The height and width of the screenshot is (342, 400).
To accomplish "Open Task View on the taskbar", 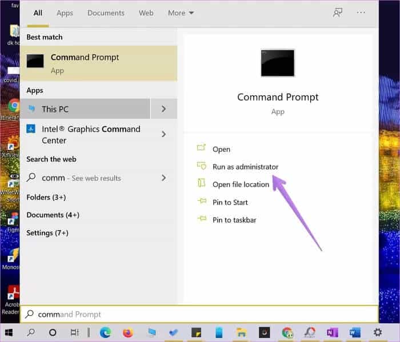I will click(x=74, y=332).
